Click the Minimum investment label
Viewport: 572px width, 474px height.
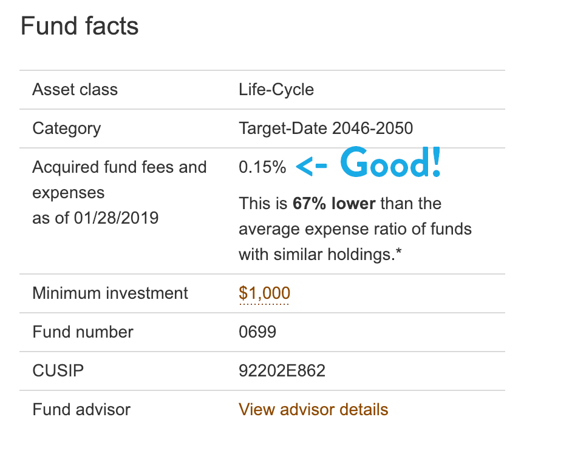click(110, 293)
